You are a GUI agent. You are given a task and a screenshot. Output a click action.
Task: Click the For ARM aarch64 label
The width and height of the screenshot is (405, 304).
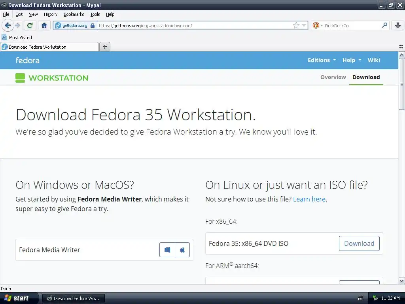click(x=232, y=265)
